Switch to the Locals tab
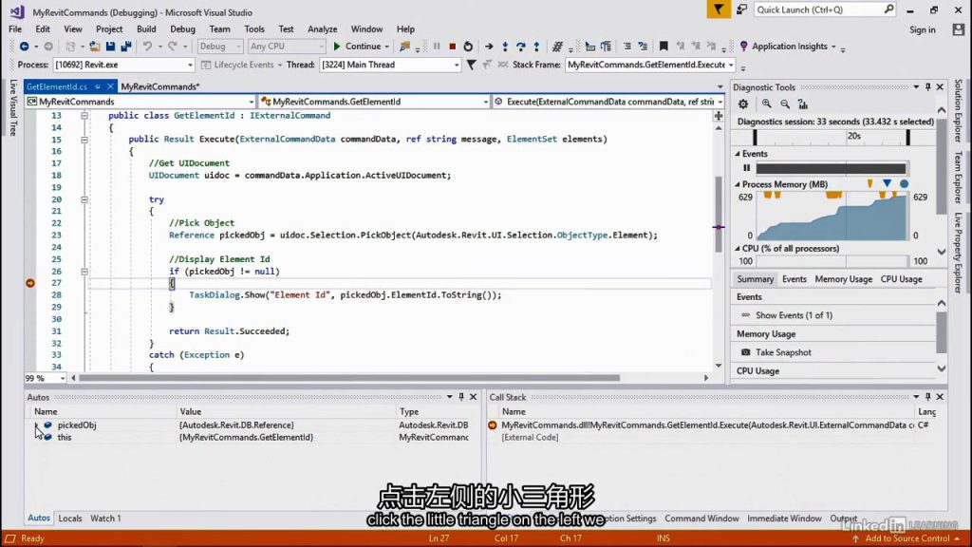Image resolution: width=972 pixels, height=547 pixels. pyautogui.click(x=70, y=519)
